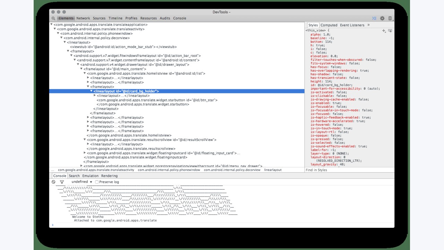Screen dimensions: 444x250
Task: Switch to the Network panel
Action: pyautogui.click(x=83, y=18)
